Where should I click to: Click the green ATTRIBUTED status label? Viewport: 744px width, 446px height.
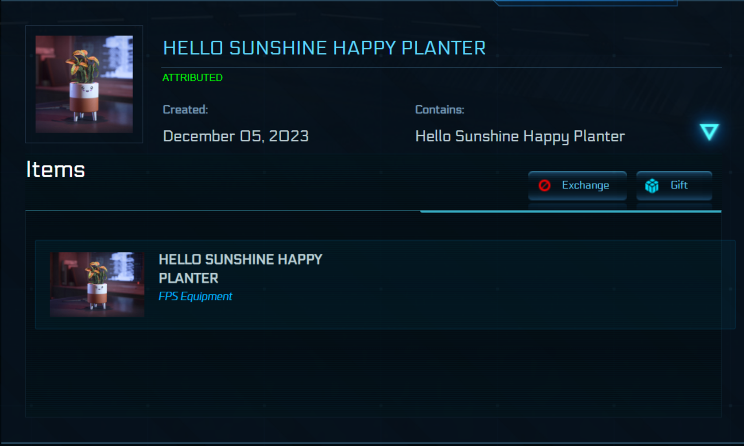click(x=192, y=78)
